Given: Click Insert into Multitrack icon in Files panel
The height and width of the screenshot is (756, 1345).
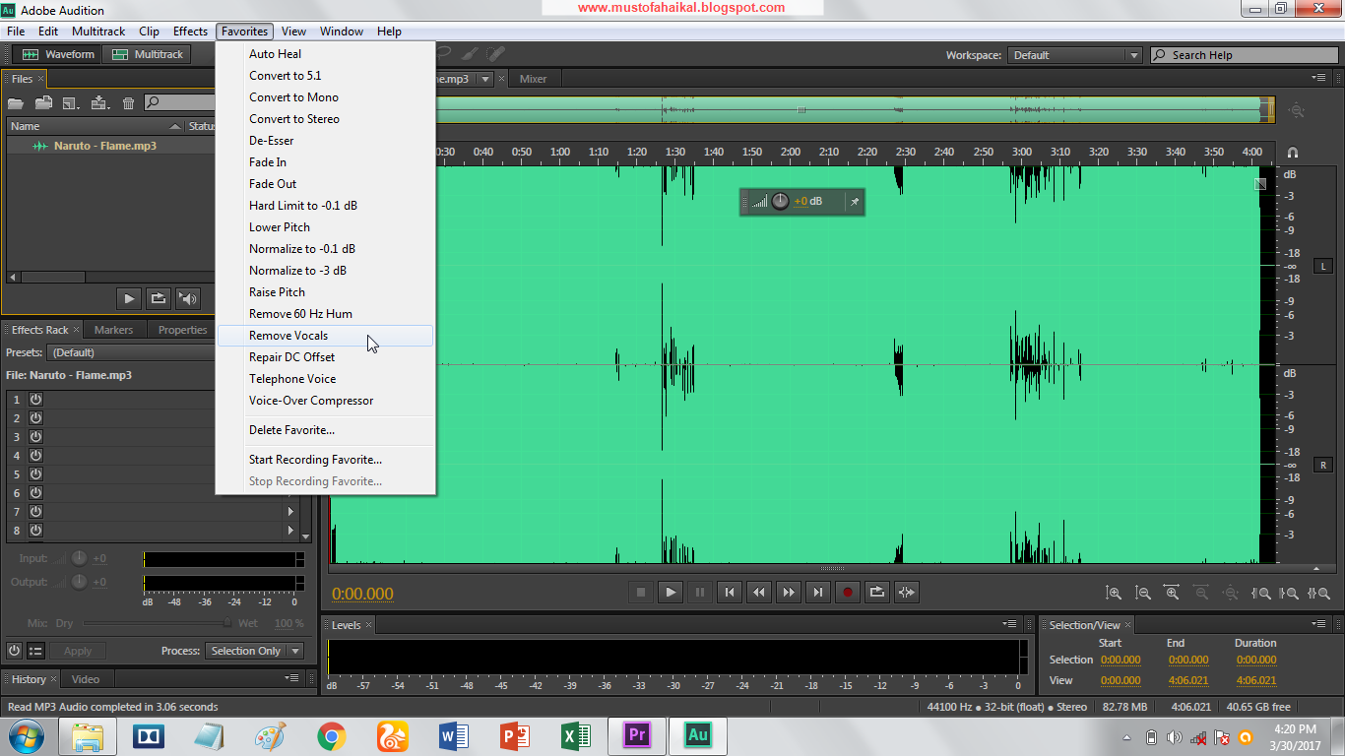Looking at the screenshot, I should pyautogui.click(x=99, y=102).
